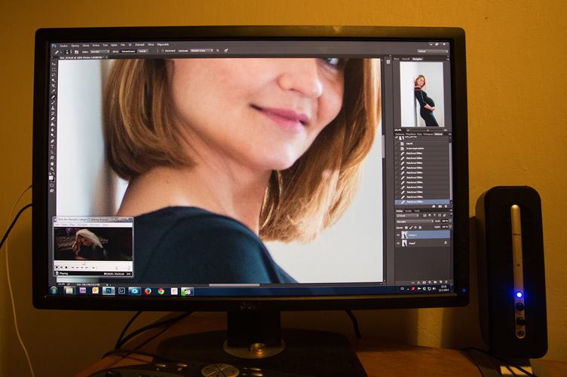Open the layer filter kind dropdown
567x377 pixels.
click(408, 215)
